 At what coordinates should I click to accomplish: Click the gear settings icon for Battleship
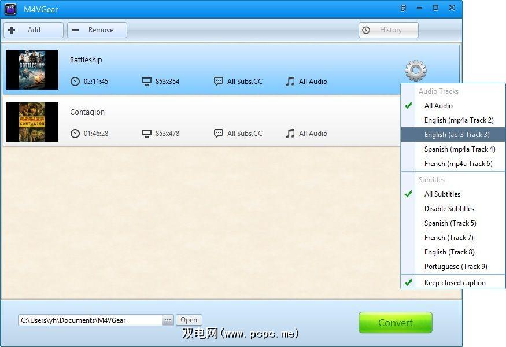(416, 70)
